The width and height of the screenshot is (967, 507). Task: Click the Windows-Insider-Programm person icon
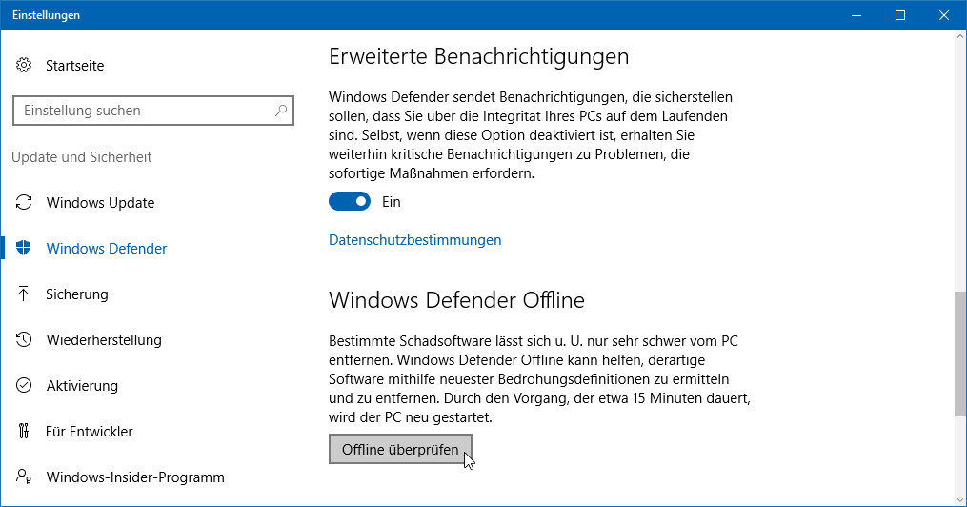click(x=24, y=477)
